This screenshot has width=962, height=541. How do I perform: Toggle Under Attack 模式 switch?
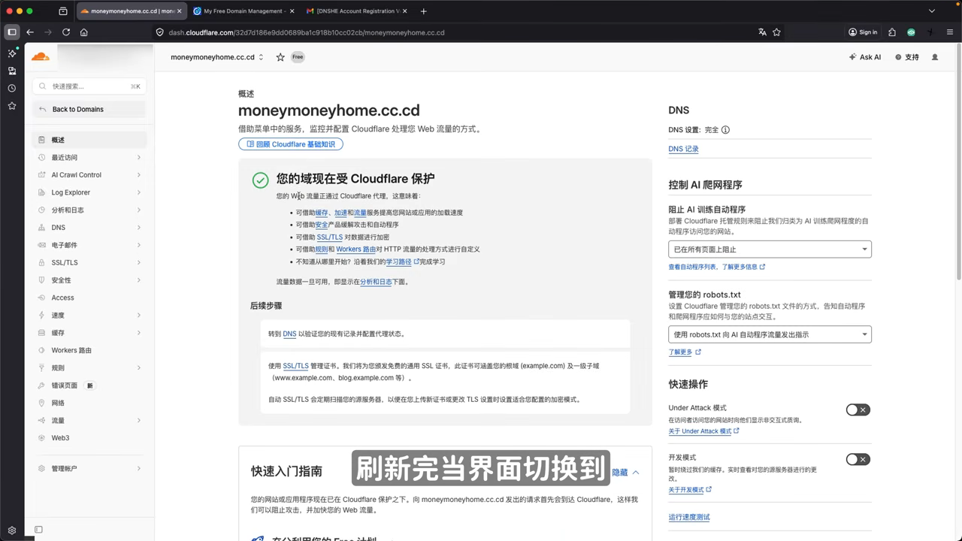(x=858, y=410)
